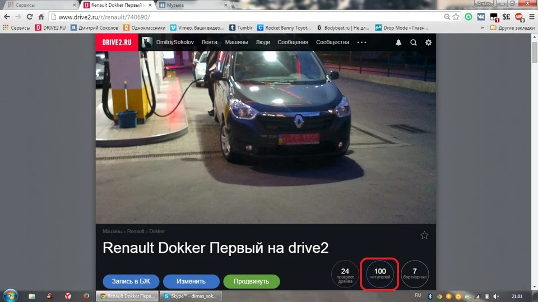Switch to the Музыка browser tab
The height and width of the screenshot is (302, 538).
(x=192, y=5)
